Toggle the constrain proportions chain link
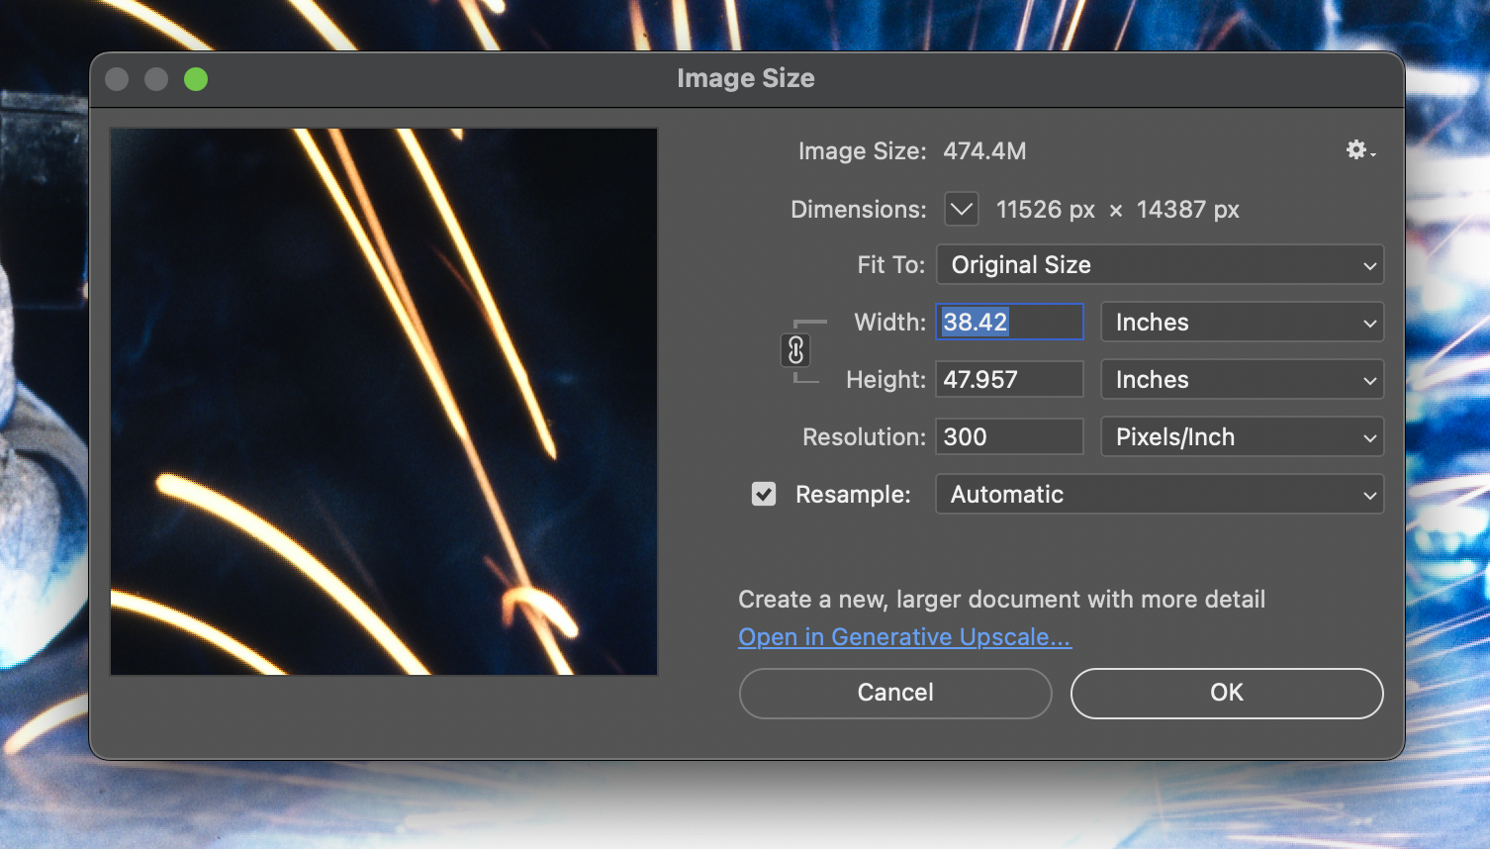Image resolution: width=1490 pixels, height=849 pixels. tap(795, 350)
